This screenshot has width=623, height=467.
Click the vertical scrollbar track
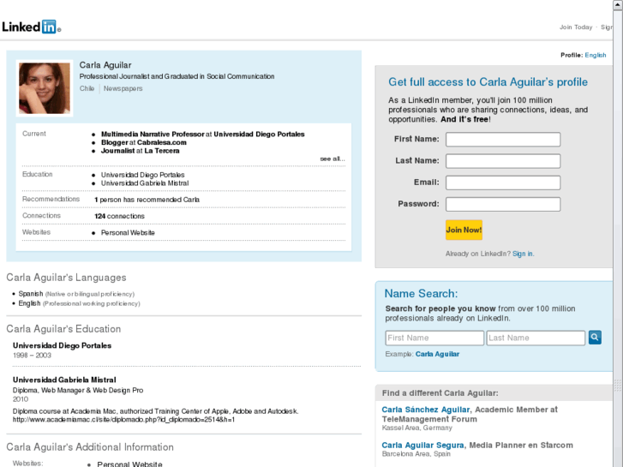click(618, 238)
